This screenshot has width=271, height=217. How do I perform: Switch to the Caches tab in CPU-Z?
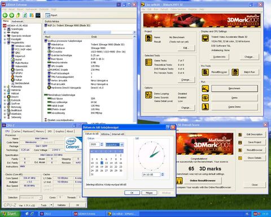point(17,131)
